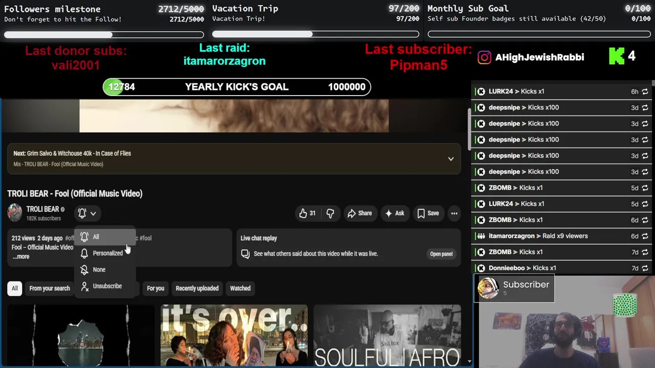Click the Next: In Case of Flies title
Image resolution: width=655 pixels, height=368 pixels.
click(72, 153)
